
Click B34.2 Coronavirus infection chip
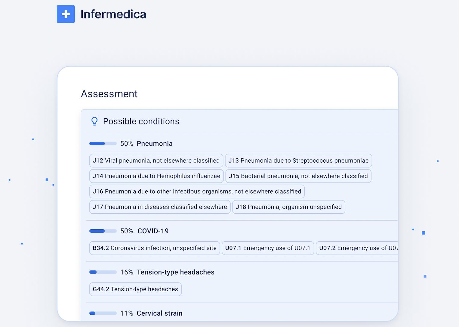(155, 248)
